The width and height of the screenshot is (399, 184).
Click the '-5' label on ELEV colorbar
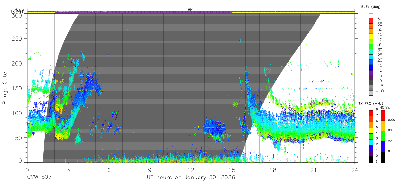tap(380, 86)
